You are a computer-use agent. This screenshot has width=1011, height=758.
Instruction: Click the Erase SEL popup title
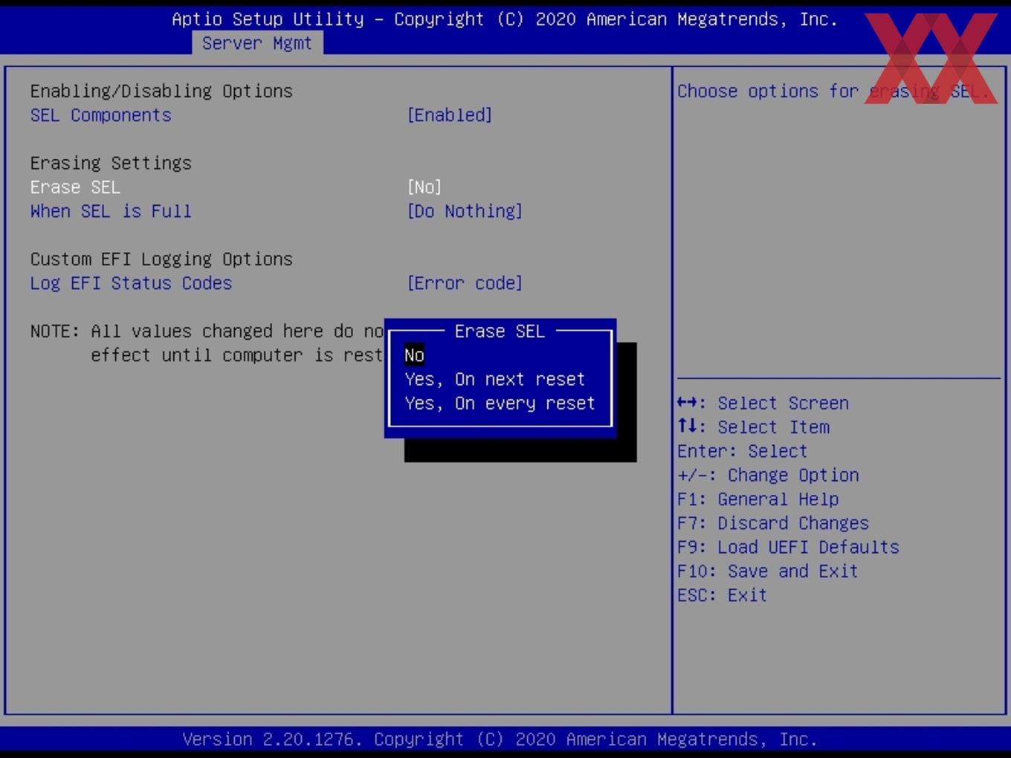(500, 331)
